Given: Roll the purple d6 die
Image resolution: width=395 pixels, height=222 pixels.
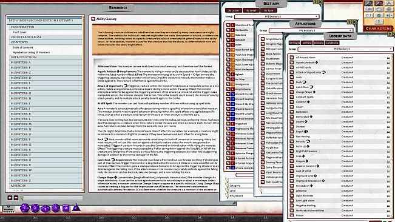Looking at the screenshot, I should click(x=66, y=208).
